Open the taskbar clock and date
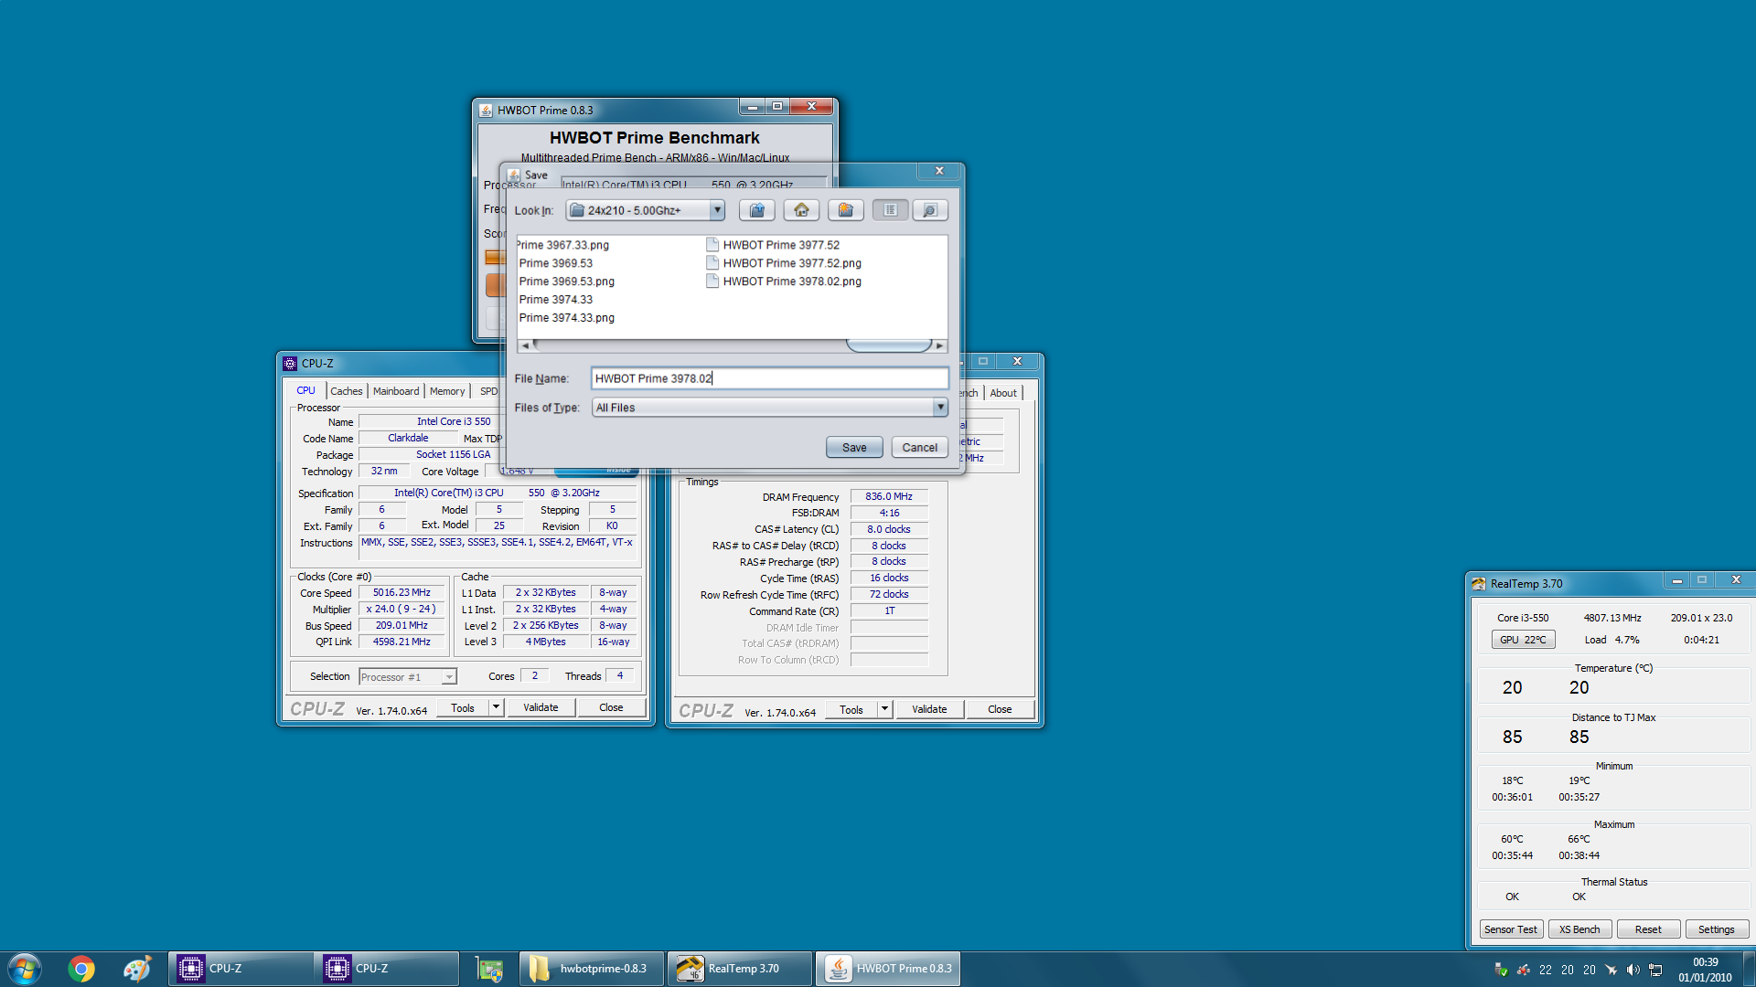The height and width of the screenshot is (987, 1756). [x=1705, y=970]
